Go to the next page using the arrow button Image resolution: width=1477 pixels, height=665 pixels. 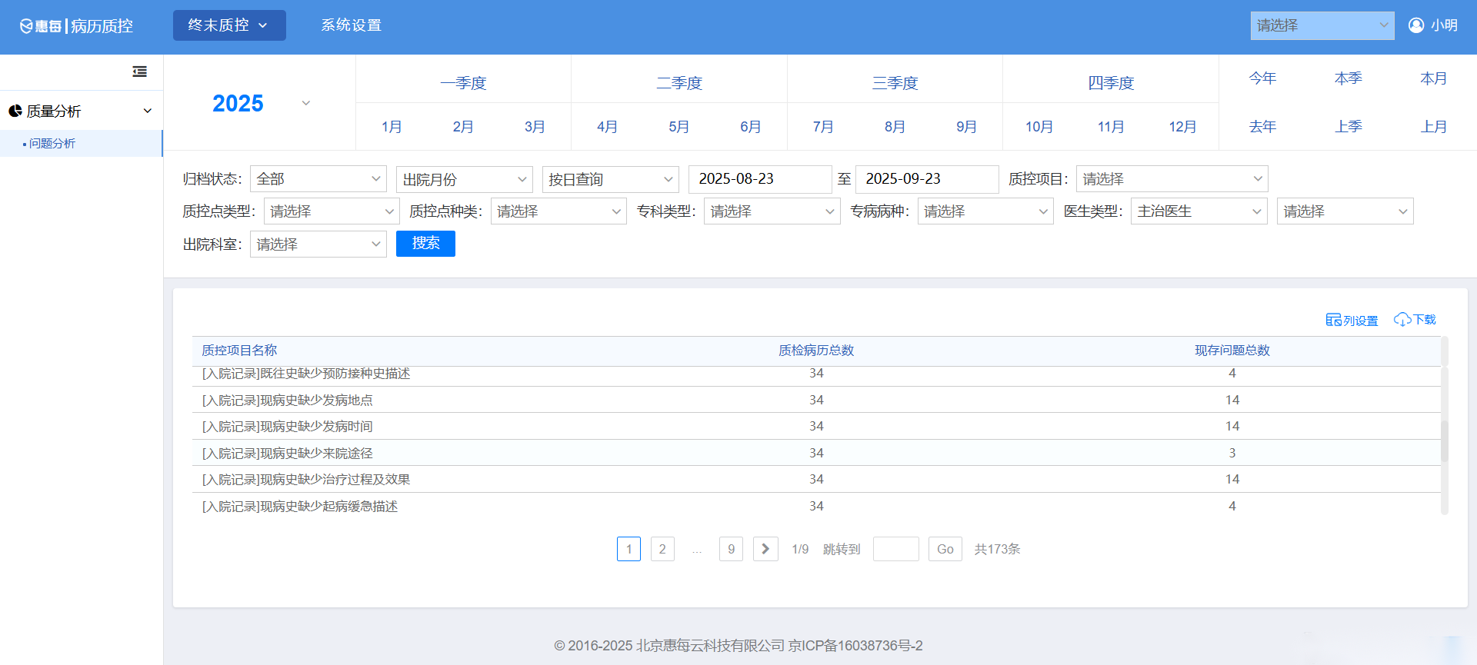coord(765,549)
